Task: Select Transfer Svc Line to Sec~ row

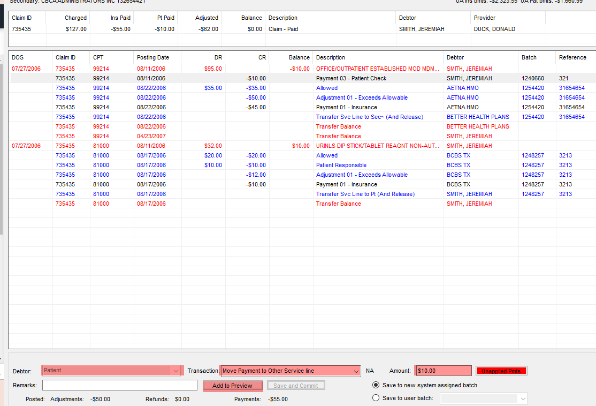Action: (x=302, y=117)
